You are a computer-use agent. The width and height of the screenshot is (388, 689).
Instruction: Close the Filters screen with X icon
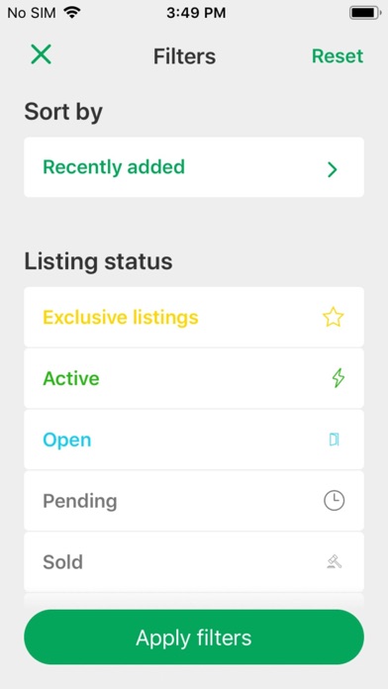(x=41, y=54)
